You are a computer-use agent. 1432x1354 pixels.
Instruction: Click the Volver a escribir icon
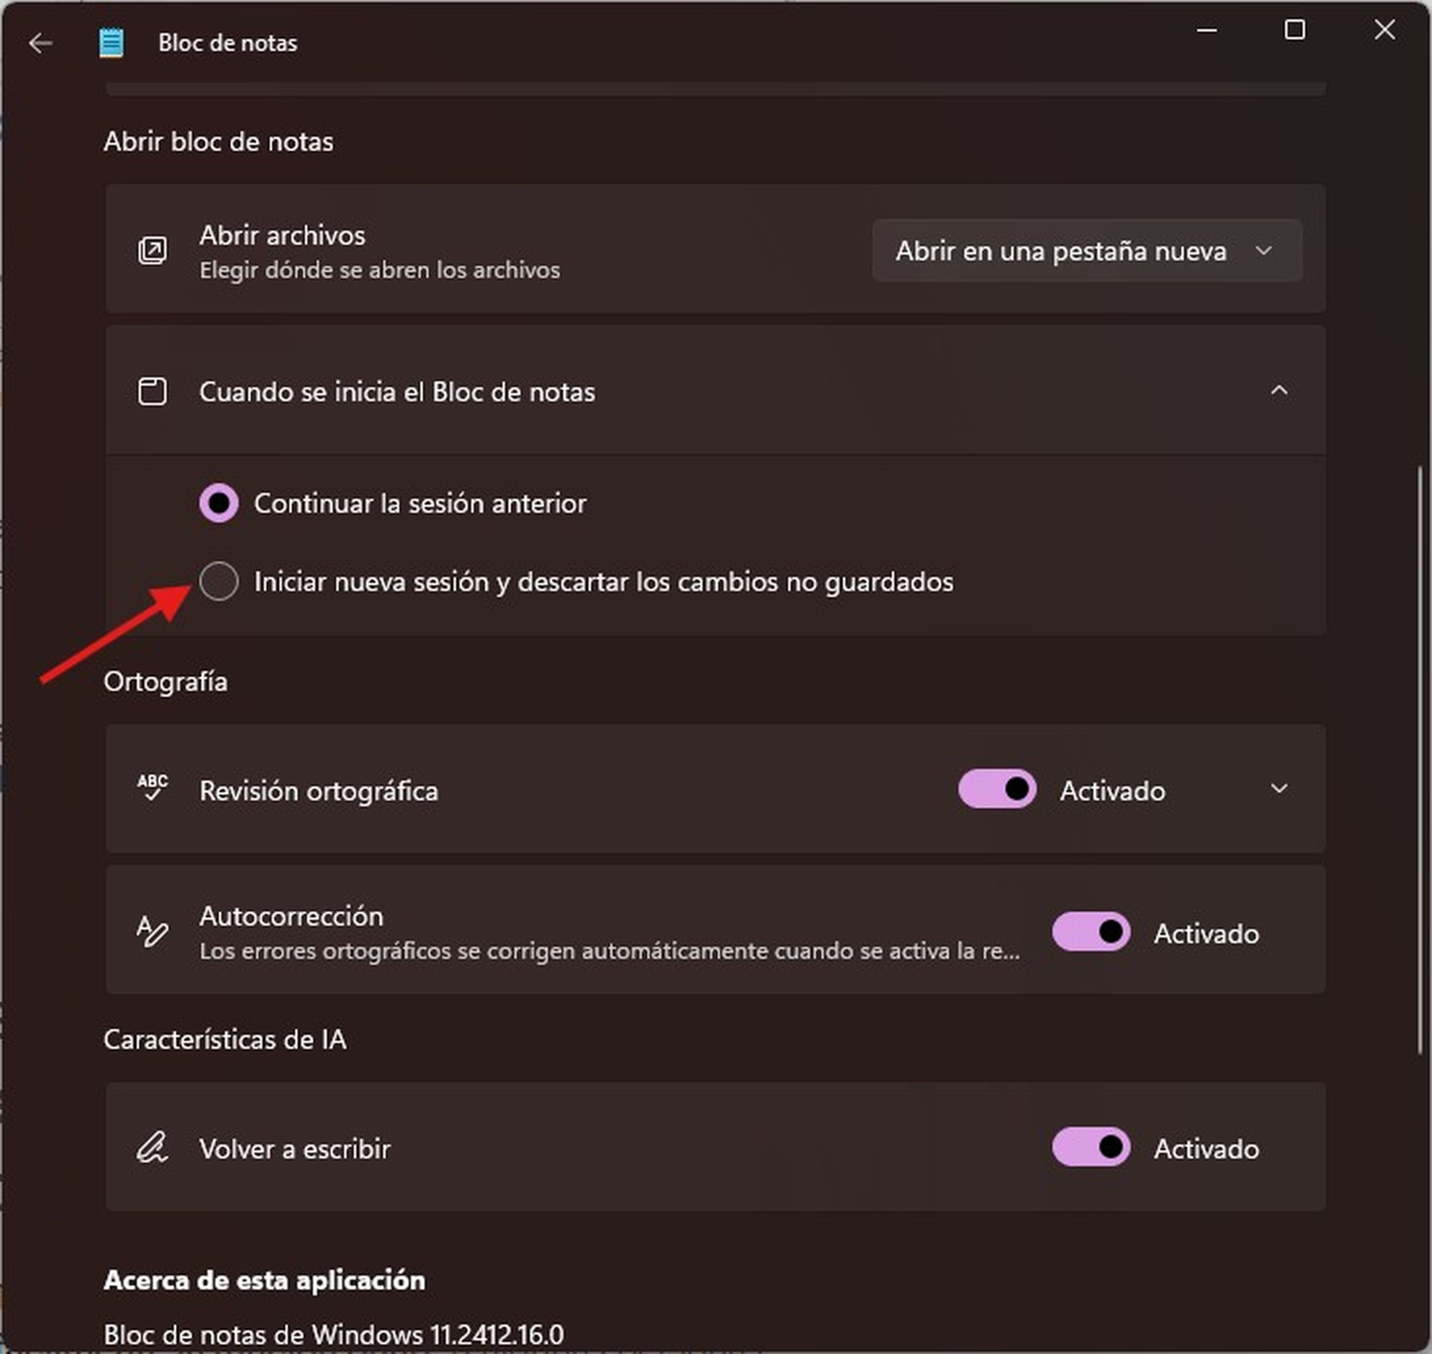[152, 1146]
